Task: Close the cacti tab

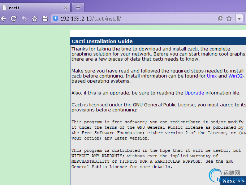Action: click(66, 8)
